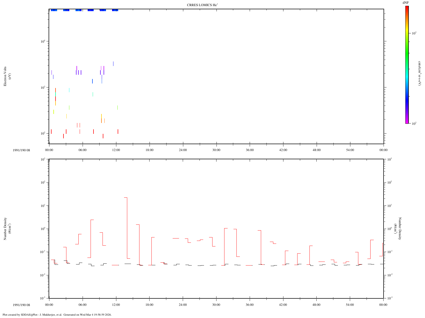Click the 54:00 tick label on the lower time axis
This screenshot has height=318, width=425.
click(x=350, y=305)
